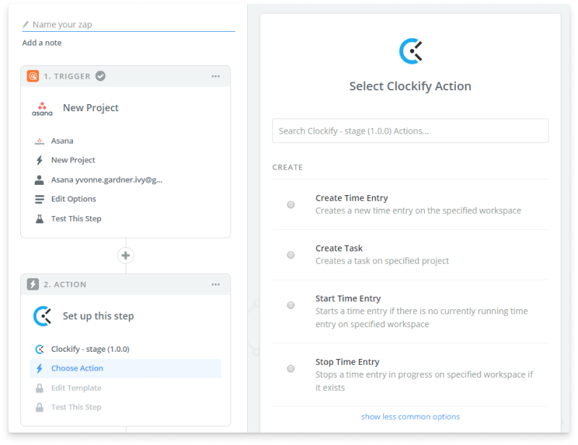The image size is (578, 445).
Task: Click the Clockify logo beside Set up this step
Action: 43,316
